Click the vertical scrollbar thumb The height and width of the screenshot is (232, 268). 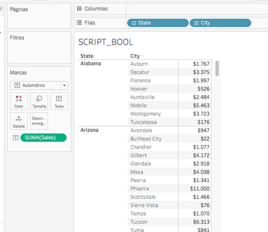217,68
